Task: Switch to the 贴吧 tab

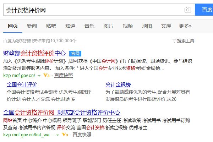Action: click(51, 26)
